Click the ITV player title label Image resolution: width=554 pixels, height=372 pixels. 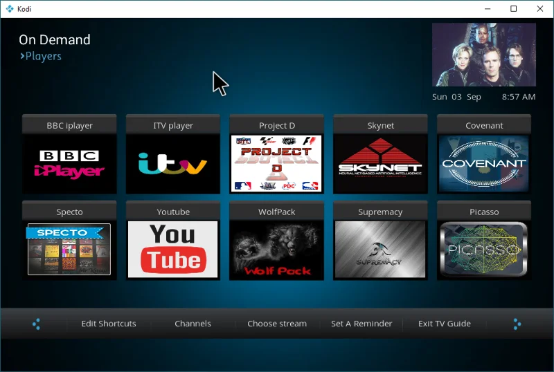click(173, 125)
